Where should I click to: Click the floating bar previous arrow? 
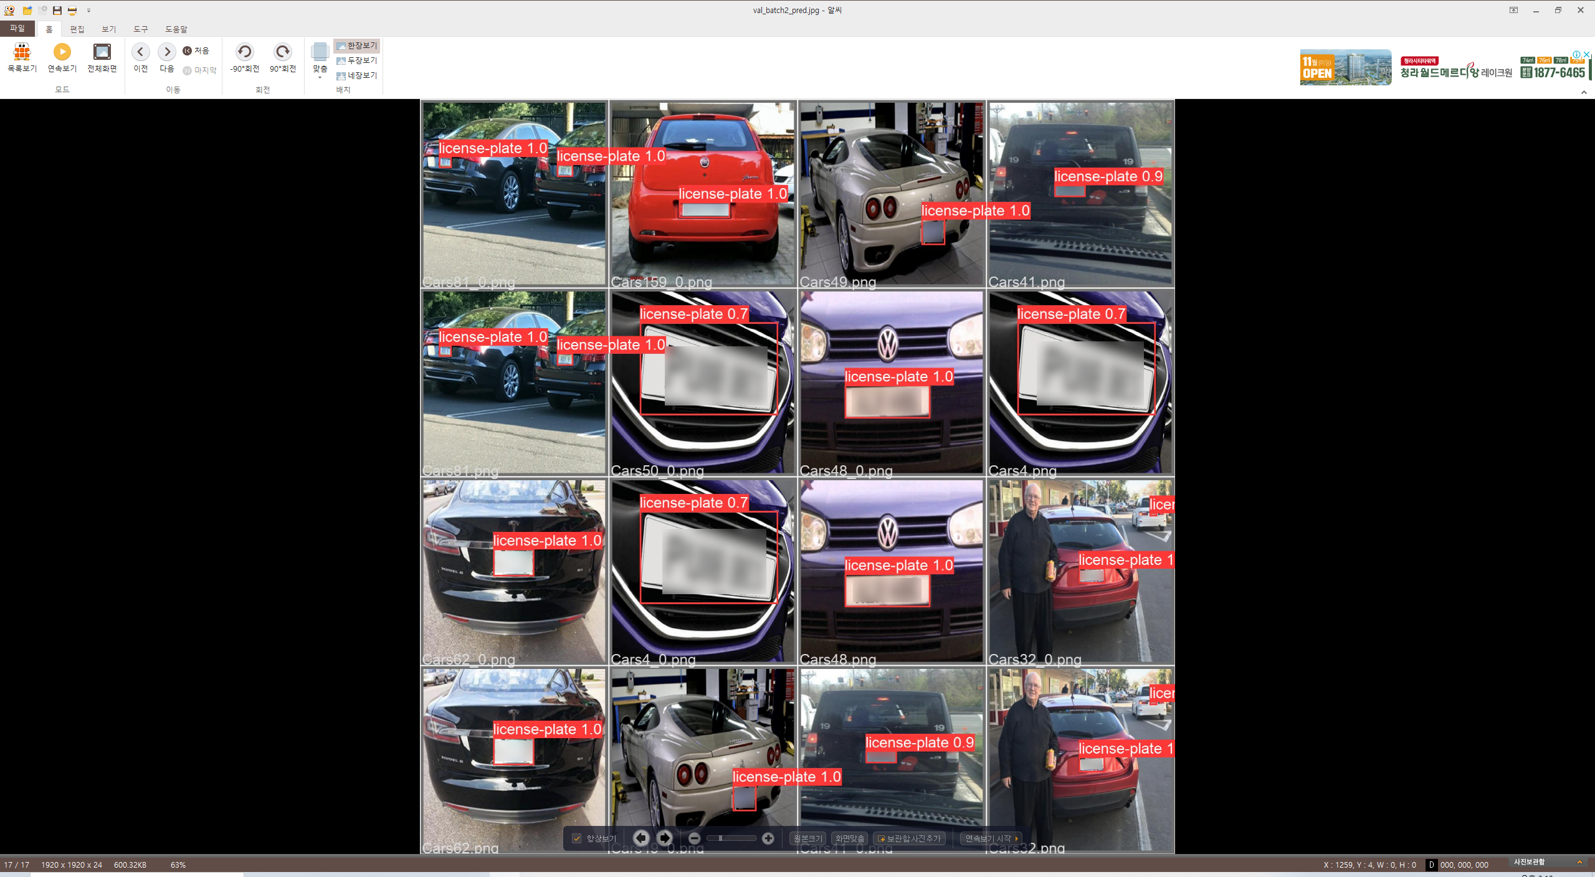(641, 838)
